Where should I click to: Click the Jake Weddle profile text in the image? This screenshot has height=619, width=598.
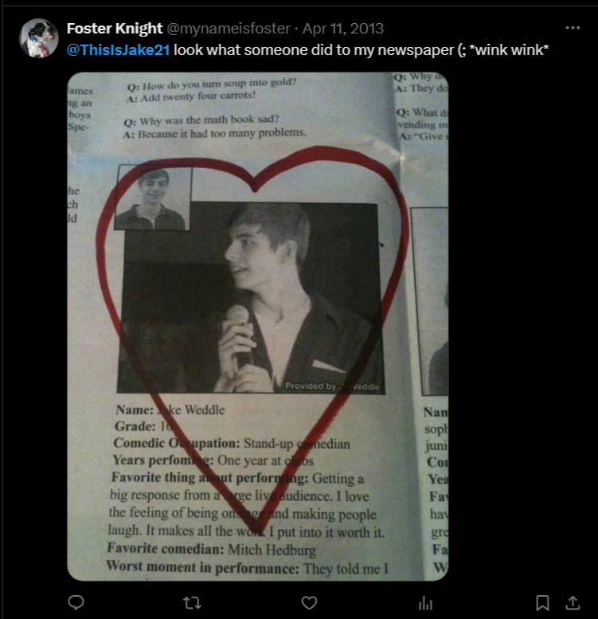click(247, 489)
